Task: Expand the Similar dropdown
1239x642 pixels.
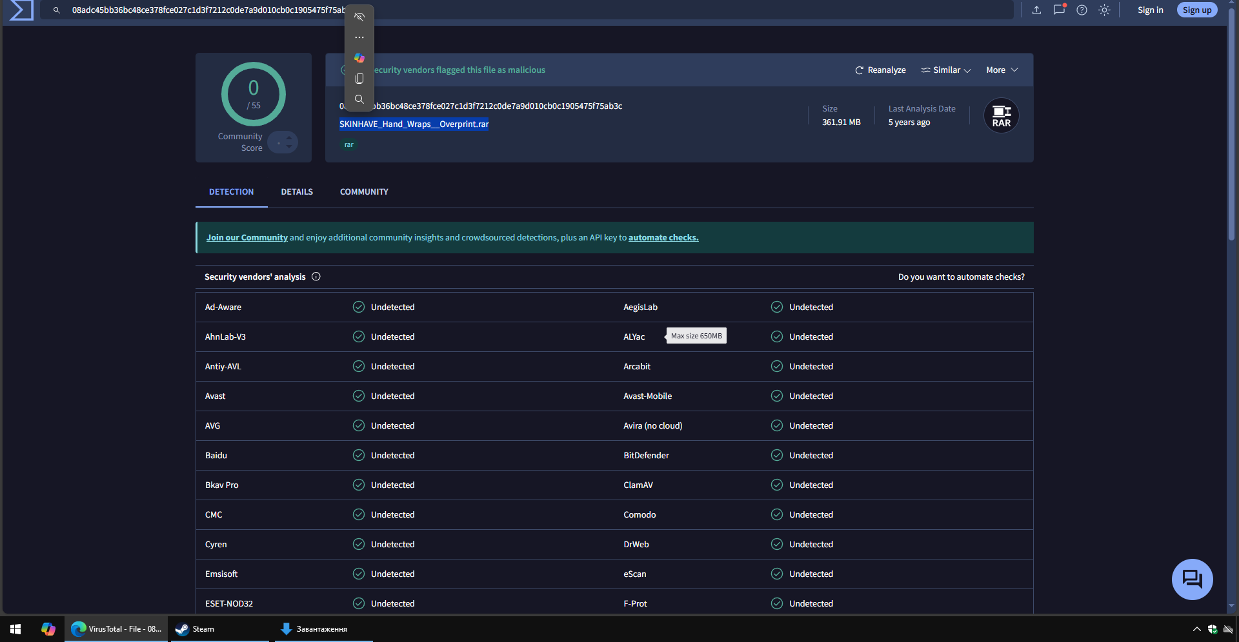Action: click(x=946, y=70)
